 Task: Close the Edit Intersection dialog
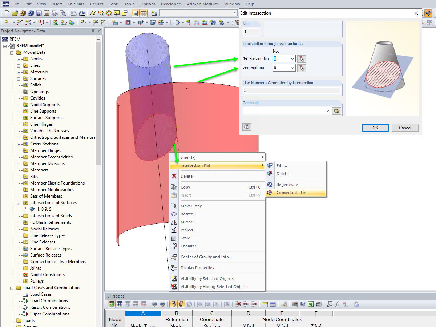coord(416,13)
